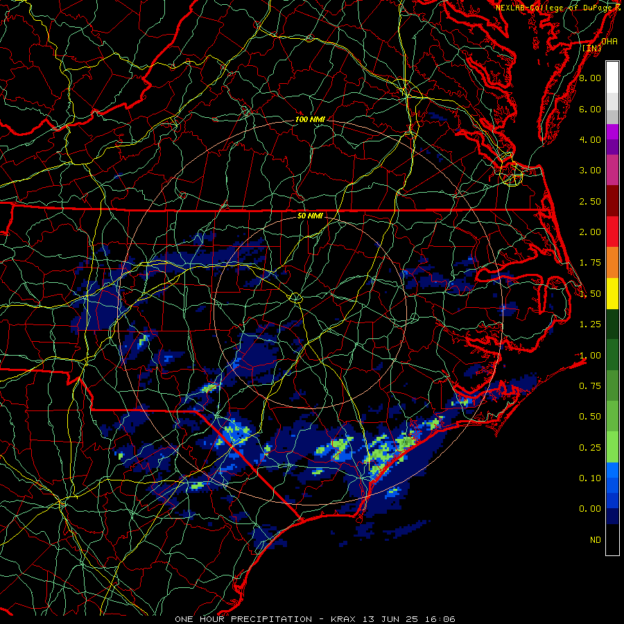Viewport: 624px width, 624px height.
Task: Pick the yellow 1.50 legend swatch
Action: point(612,293)
